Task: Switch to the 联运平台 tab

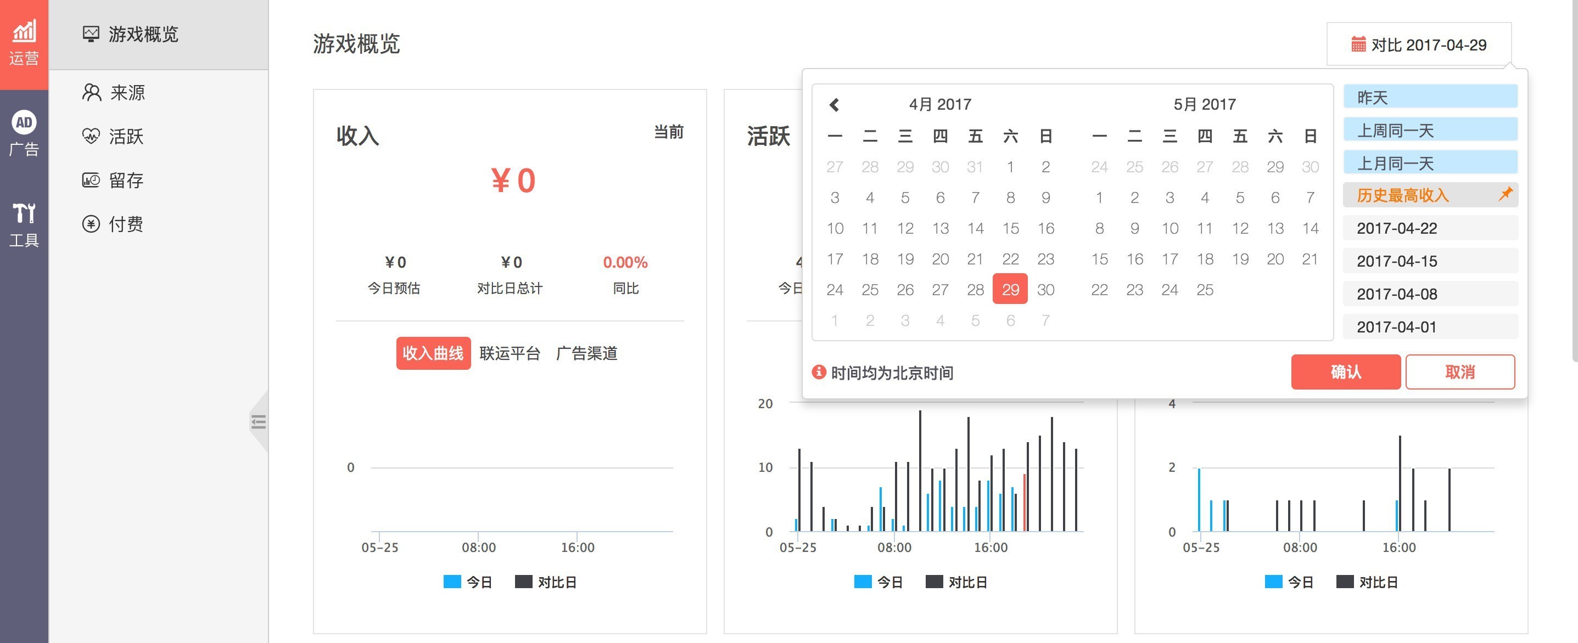Action: (510, 353)
